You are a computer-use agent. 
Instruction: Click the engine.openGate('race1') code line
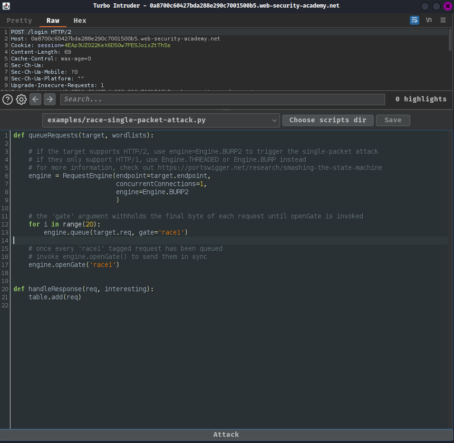click(74, 265)
